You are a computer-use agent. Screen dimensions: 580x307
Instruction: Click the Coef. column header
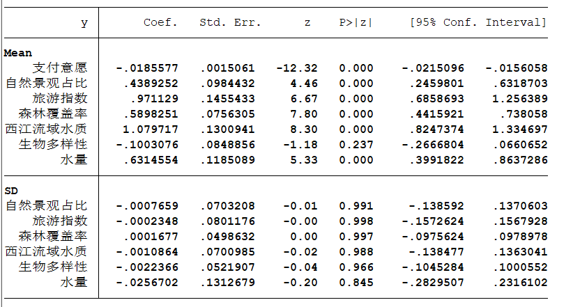[161, 22]
